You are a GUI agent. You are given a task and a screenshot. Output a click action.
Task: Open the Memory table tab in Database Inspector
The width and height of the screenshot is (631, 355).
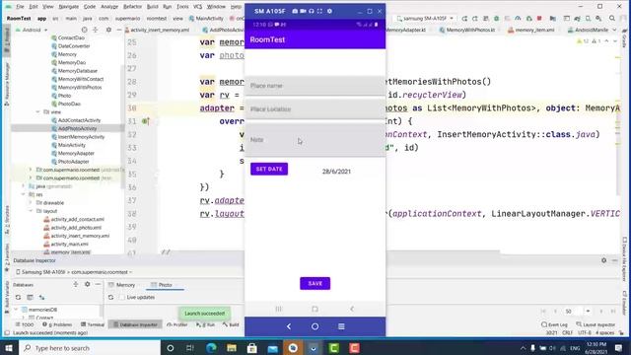coord(122,285)
